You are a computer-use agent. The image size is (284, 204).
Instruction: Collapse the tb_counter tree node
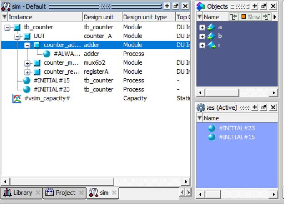click(7, 28)
